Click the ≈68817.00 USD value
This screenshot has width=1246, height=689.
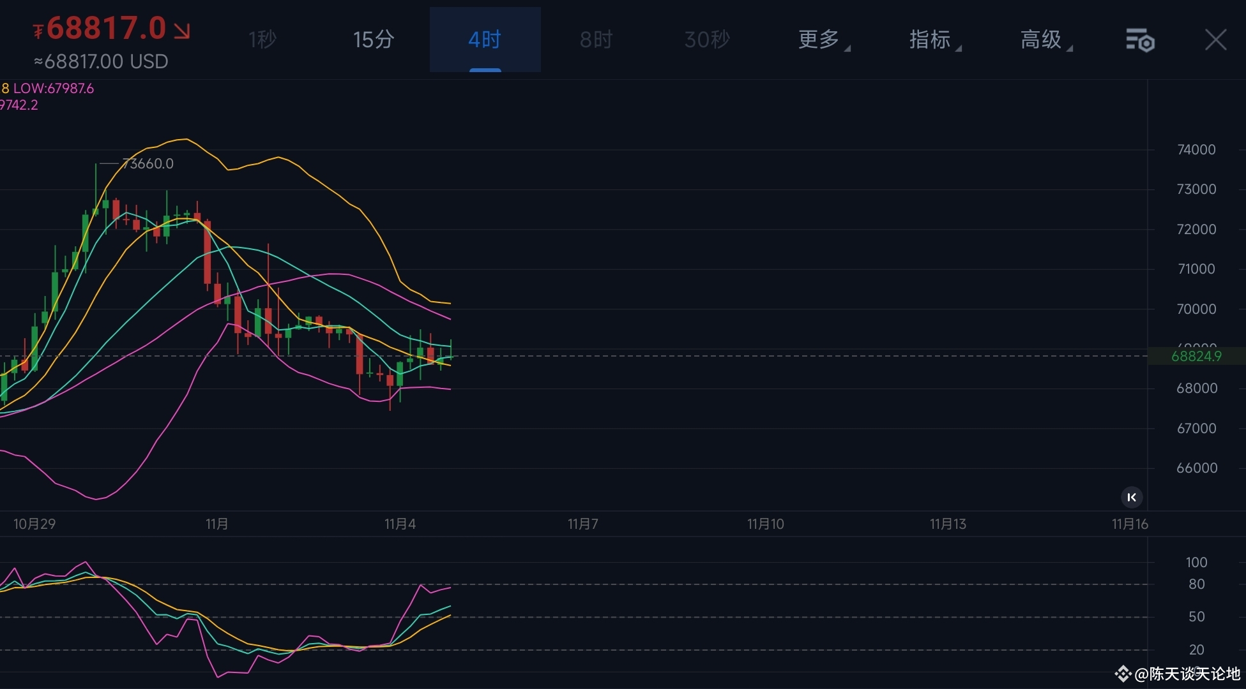tap(101, 62)
